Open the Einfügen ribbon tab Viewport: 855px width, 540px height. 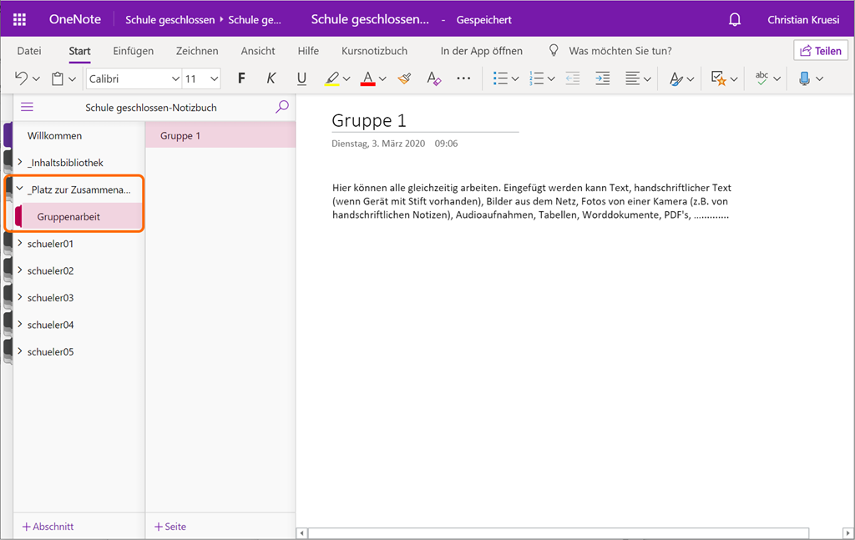[x=133, y=51]
